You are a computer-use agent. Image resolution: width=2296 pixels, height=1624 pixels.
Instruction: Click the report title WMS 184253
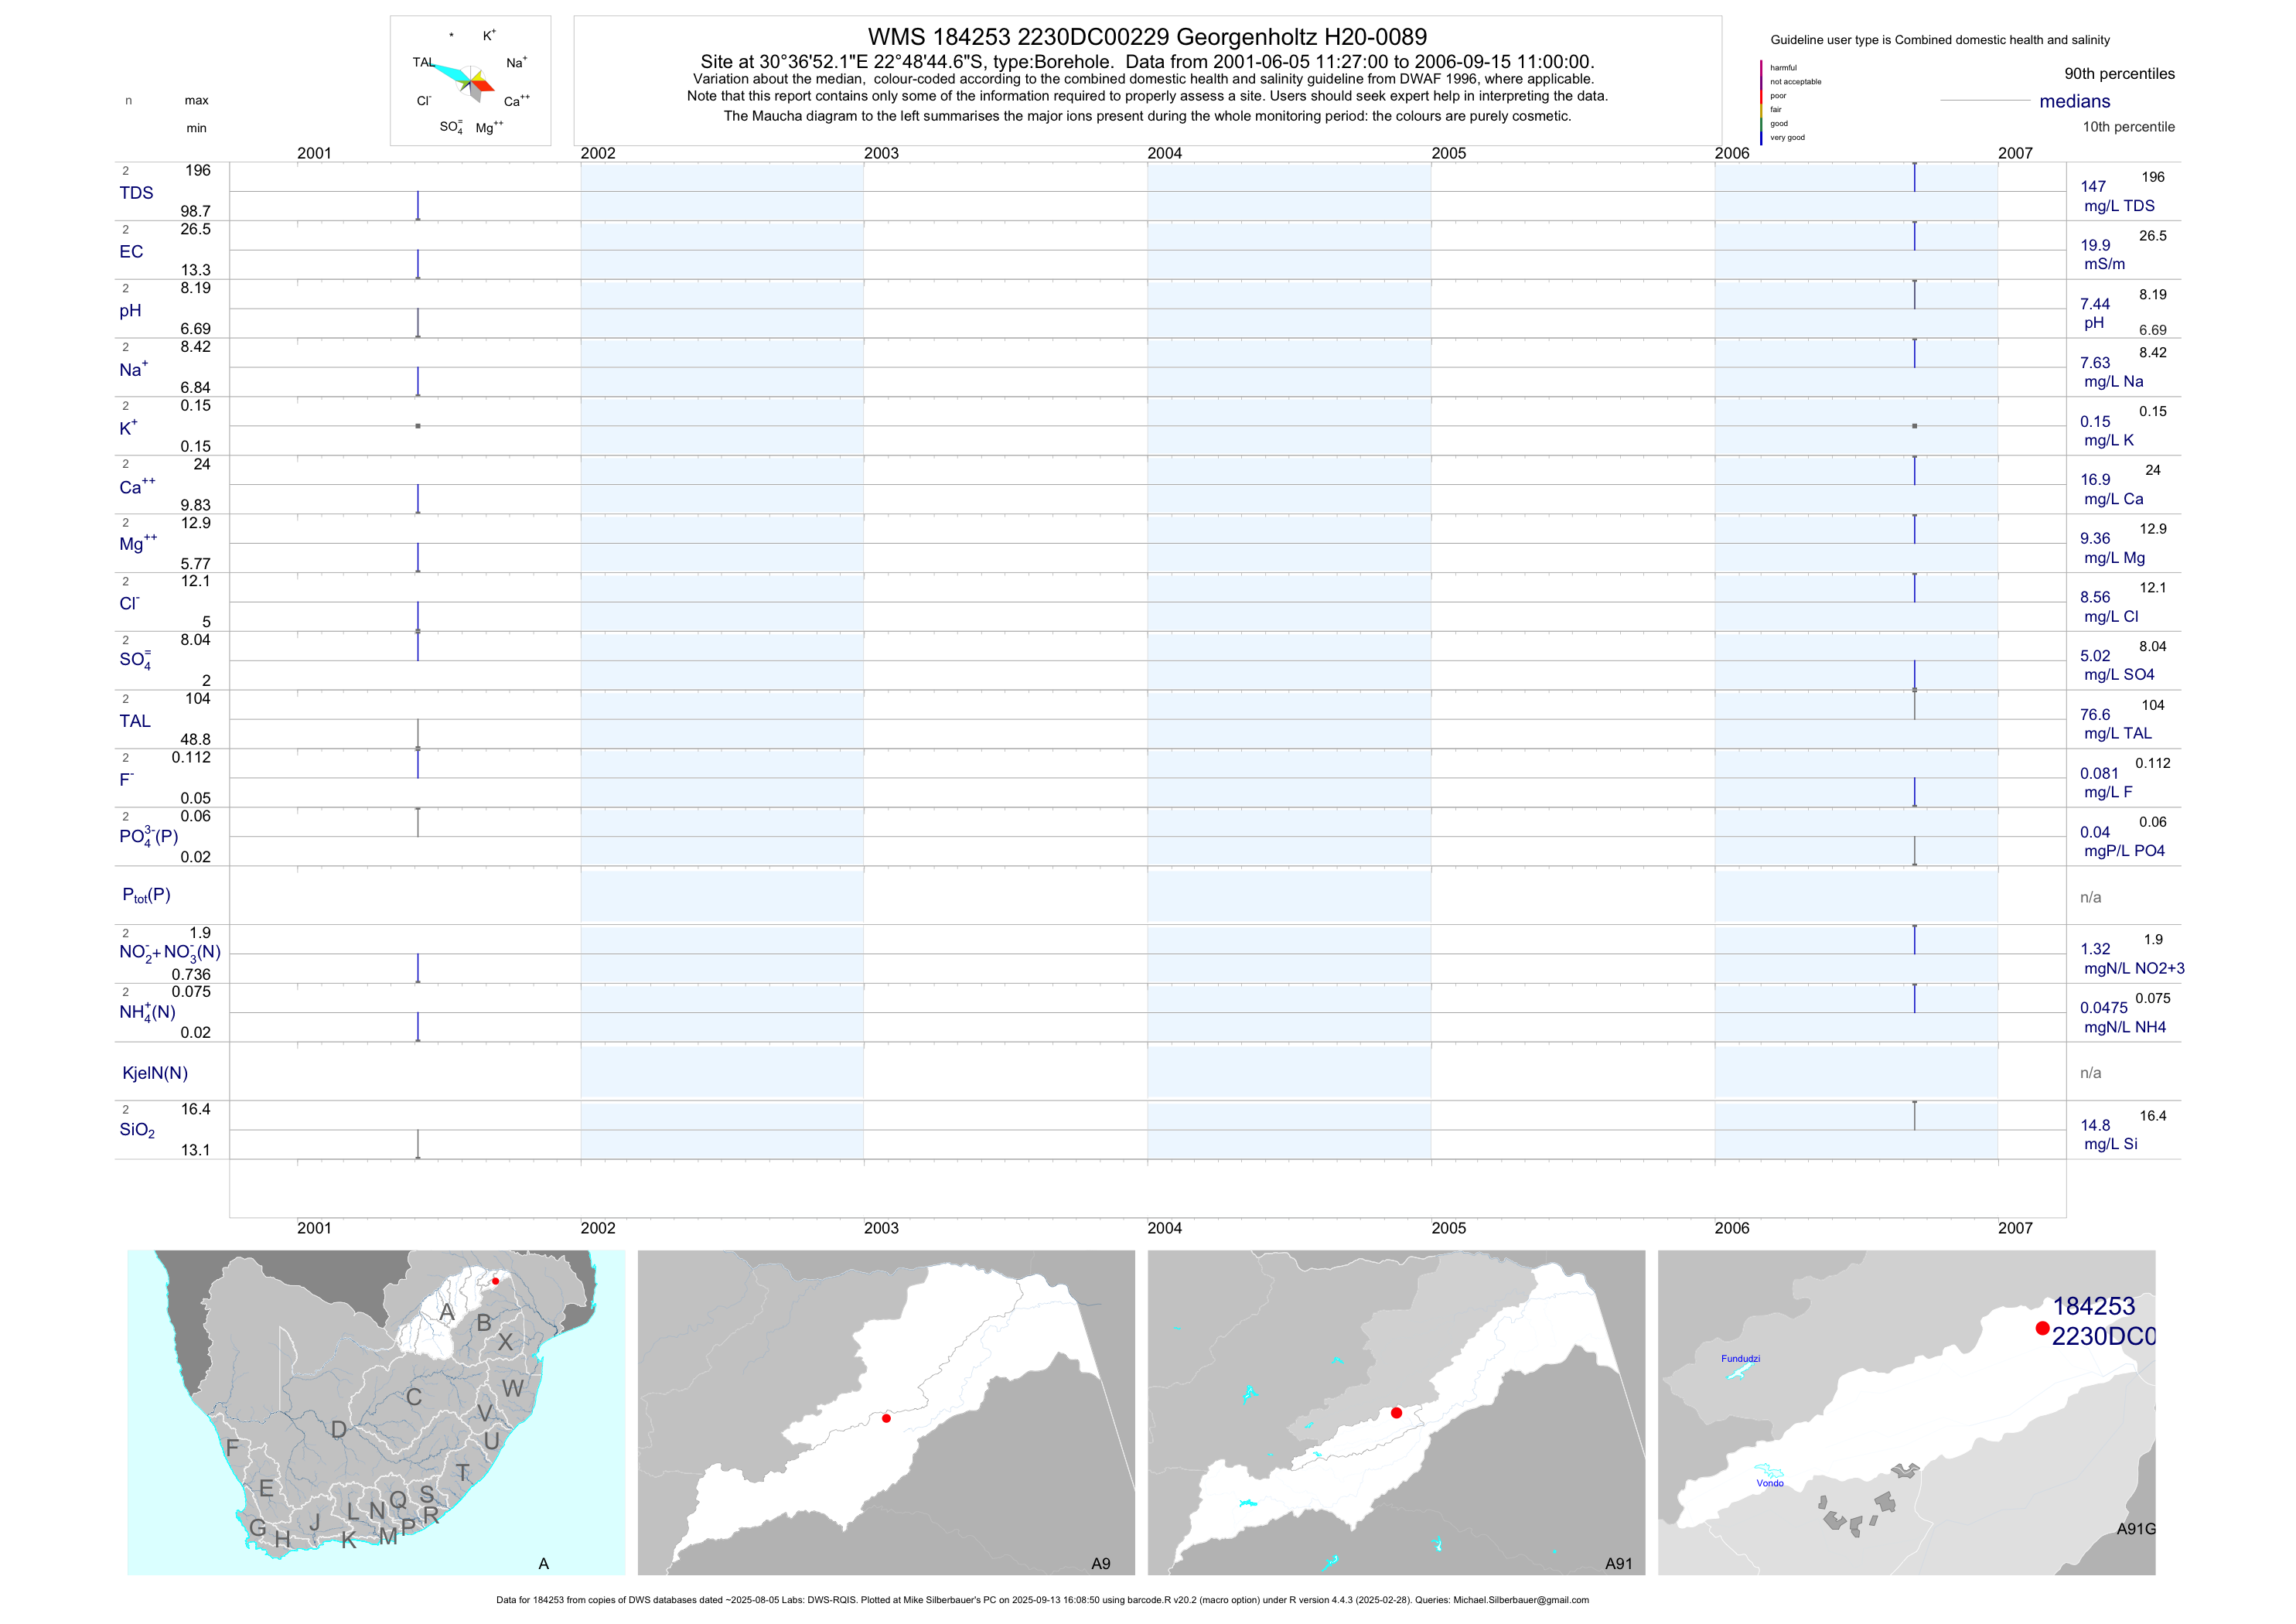[x=1147, y=37]
